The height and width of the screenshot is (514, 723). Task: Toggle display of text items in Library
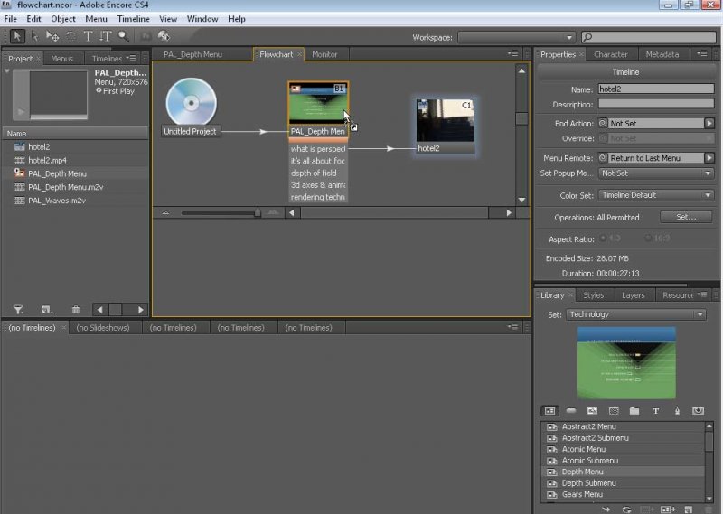coord(656,411)
